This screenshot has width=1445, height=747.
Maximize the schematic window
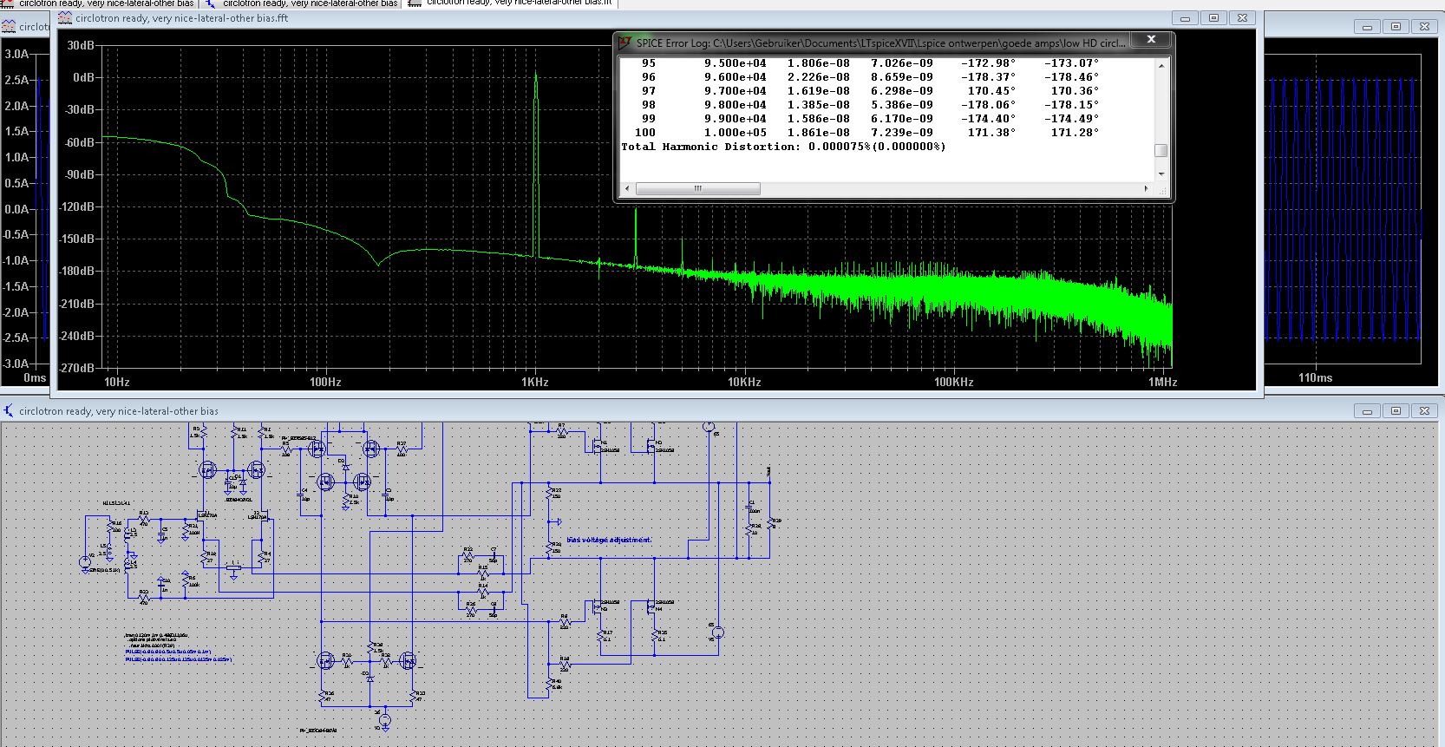1396,411
